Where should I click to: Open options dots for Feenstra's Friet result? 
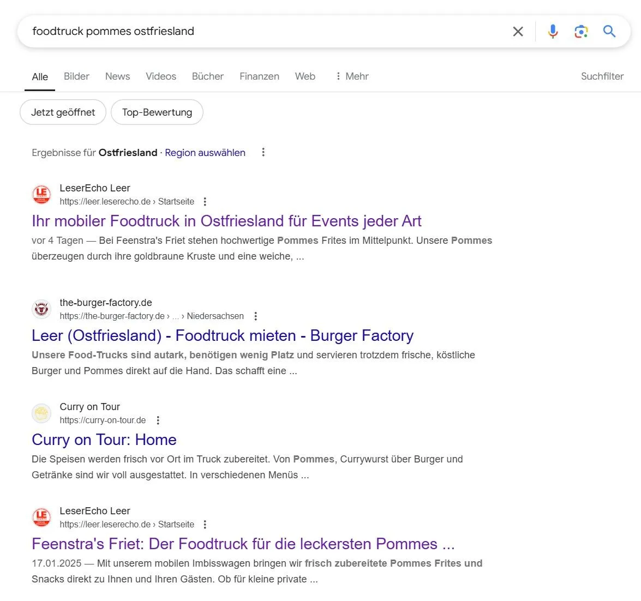(x=205, y=525)
